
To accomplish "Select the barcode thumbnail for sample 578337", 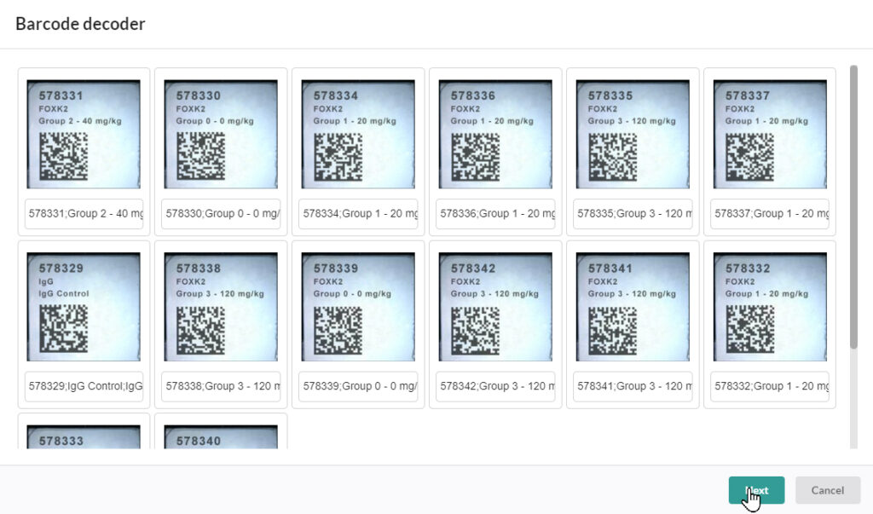I will pos(770,132).
